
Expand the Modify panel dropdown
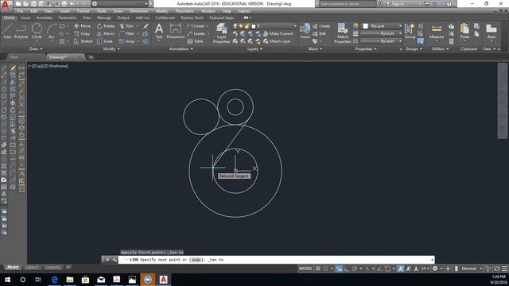[x=111, y=49]
